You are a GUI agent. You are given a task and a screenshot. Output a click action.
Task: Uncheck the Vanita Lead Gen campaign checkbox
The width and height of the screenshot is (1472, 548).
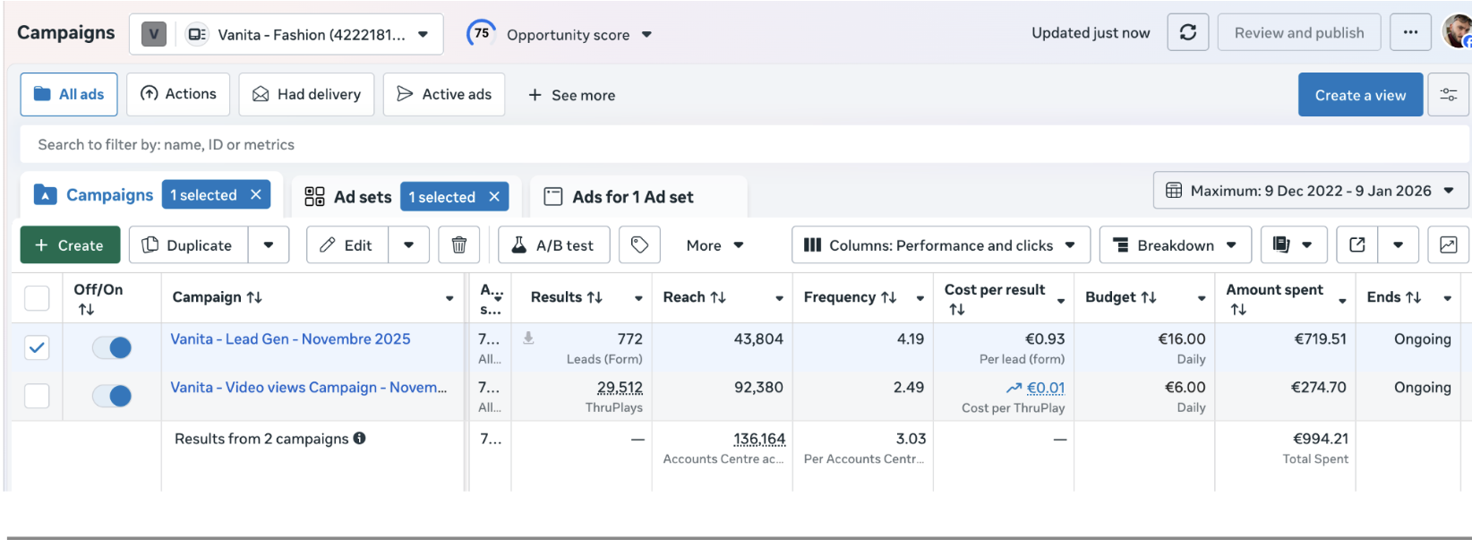(37, 347)
